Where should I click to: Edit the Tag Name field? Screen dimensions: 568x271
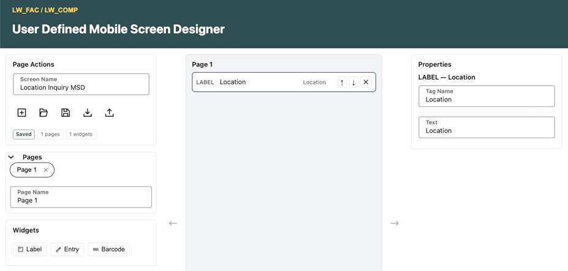click(x=487, y=96)
